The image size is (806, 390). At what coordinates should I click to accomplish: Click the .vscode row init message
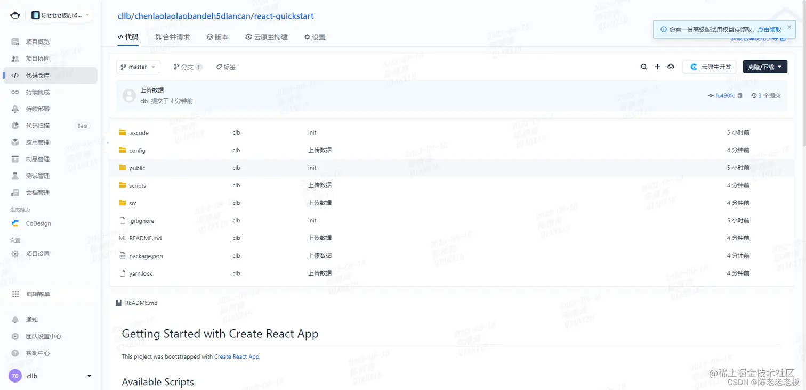point(312,132)
